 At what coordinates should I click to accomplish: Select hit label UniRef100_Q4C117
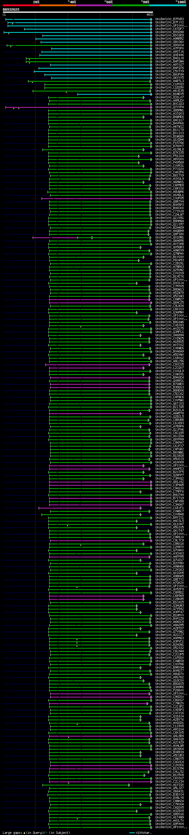click(170, 120)
